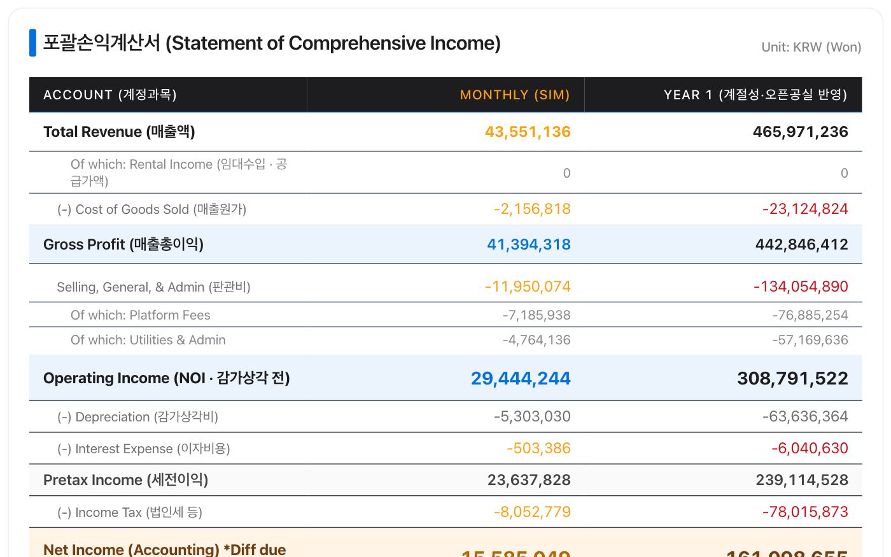Select Of which: Platform Fees label
This screenshot has width=891, height=557.
tap(140, 315)
